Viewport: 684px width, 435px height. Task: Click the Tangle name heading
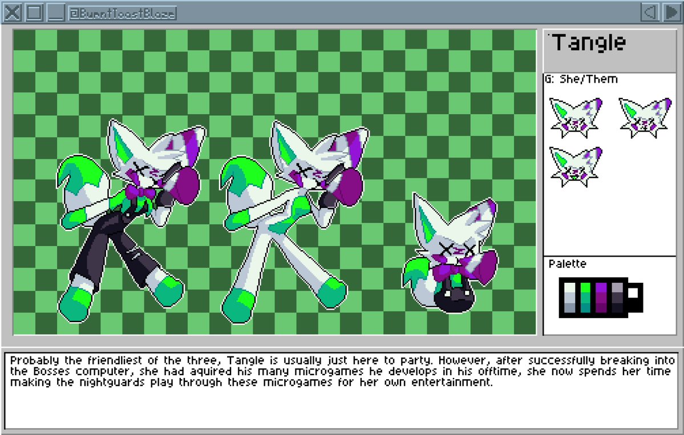(x=589, y=43)
